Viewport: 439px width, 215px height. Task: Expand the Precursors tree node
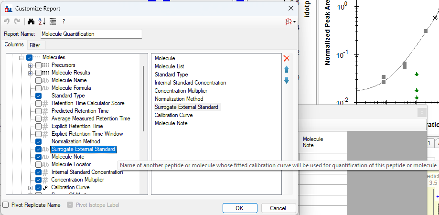pyautogui.click(x=31, y=65)
